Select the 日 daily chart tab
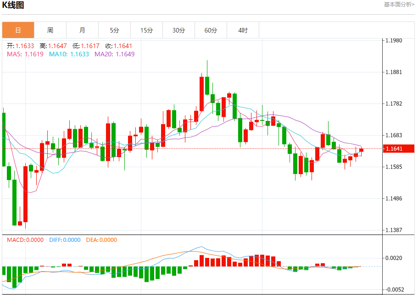 click(x=18, y=30)
